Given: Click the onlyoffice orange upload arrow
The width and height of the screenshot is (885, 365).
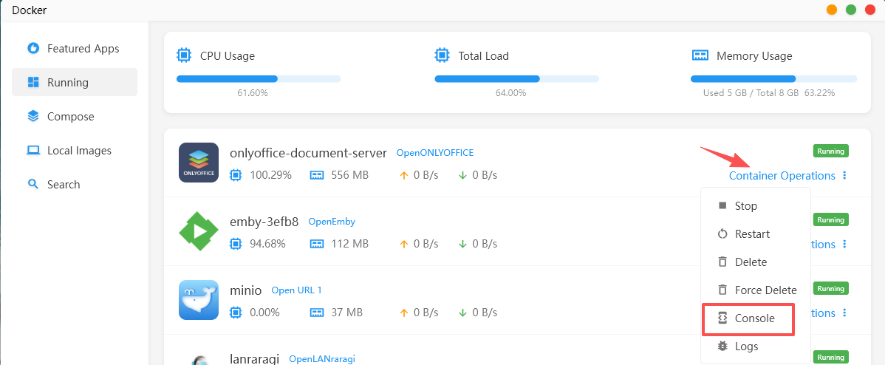Looking at the screenshot, I should pyautogui.click(x=403, y=175).
